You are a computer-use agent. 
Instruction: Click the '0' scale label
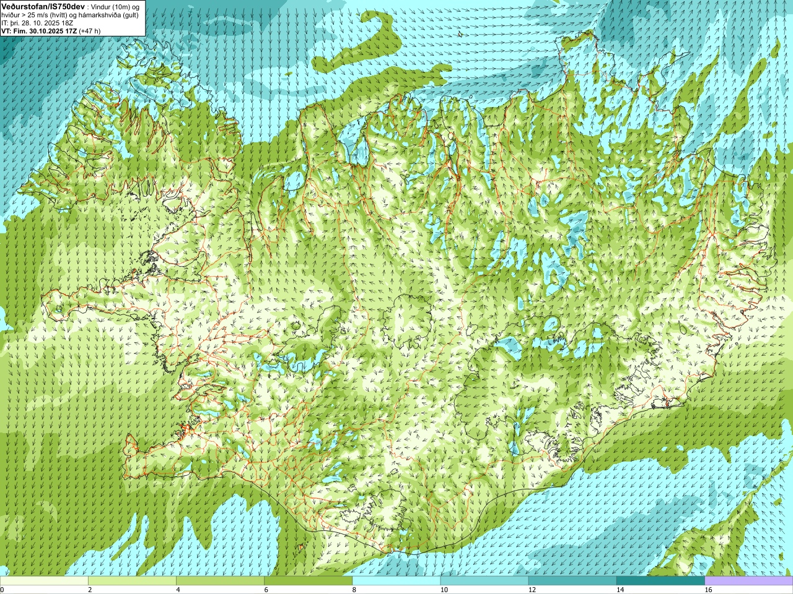tap(2, 590)
